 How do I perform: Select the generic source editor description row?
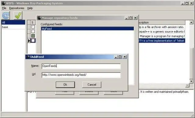tap(162, 32)
